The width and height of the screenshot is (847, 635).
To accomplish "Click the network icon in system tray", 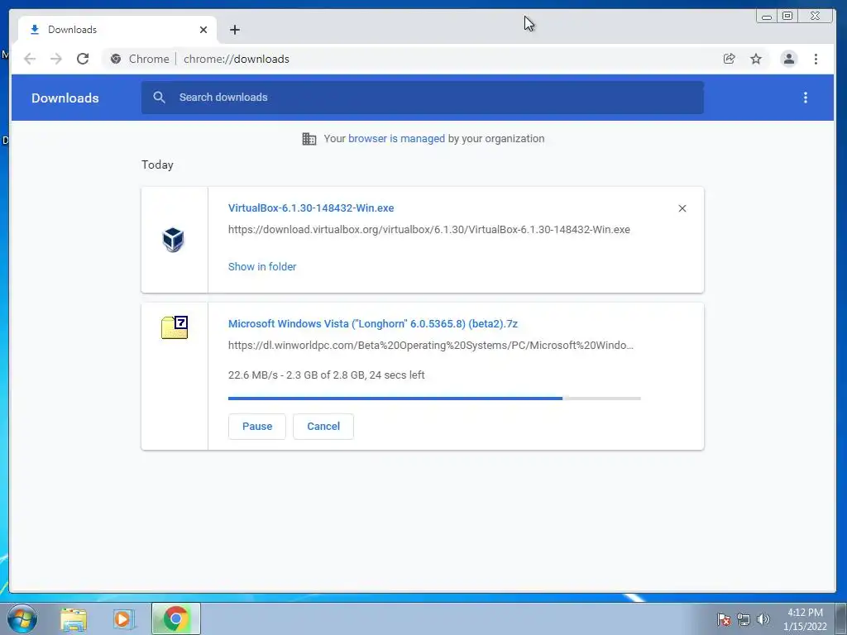I will coord(744,619).
